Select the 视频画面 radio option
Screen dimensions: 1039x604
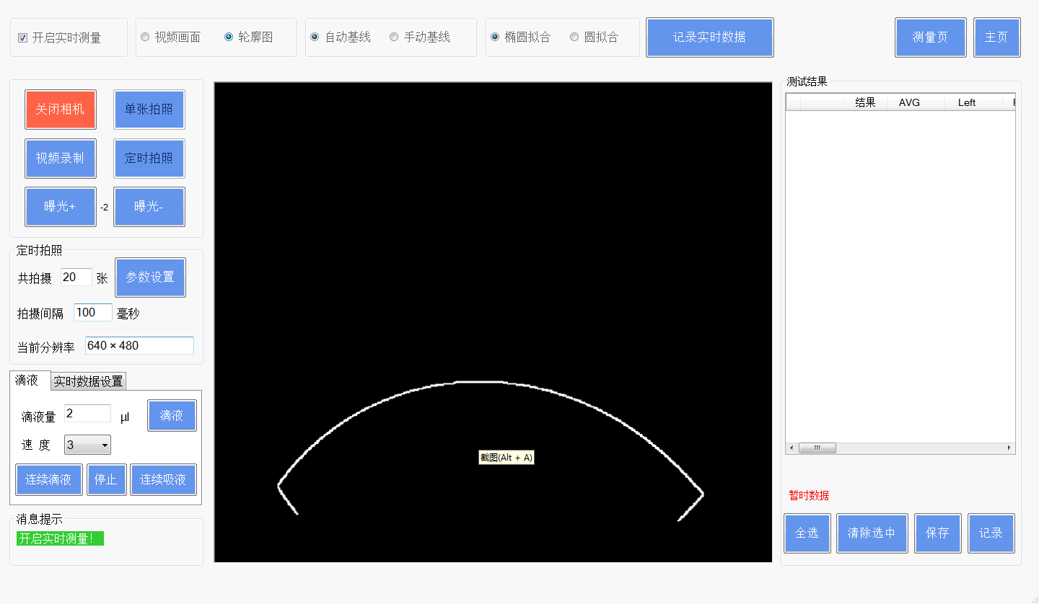145,37
